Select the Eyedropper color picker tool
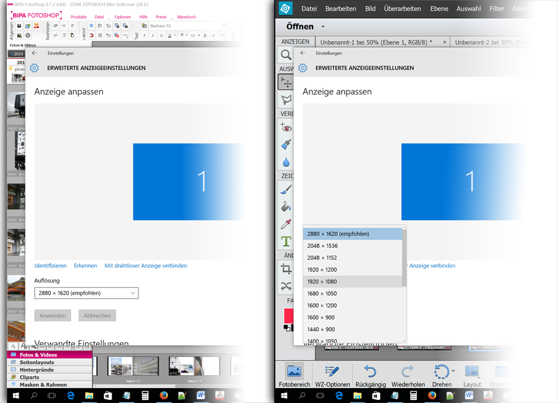The image size is (558, 403). click(286, 224)
